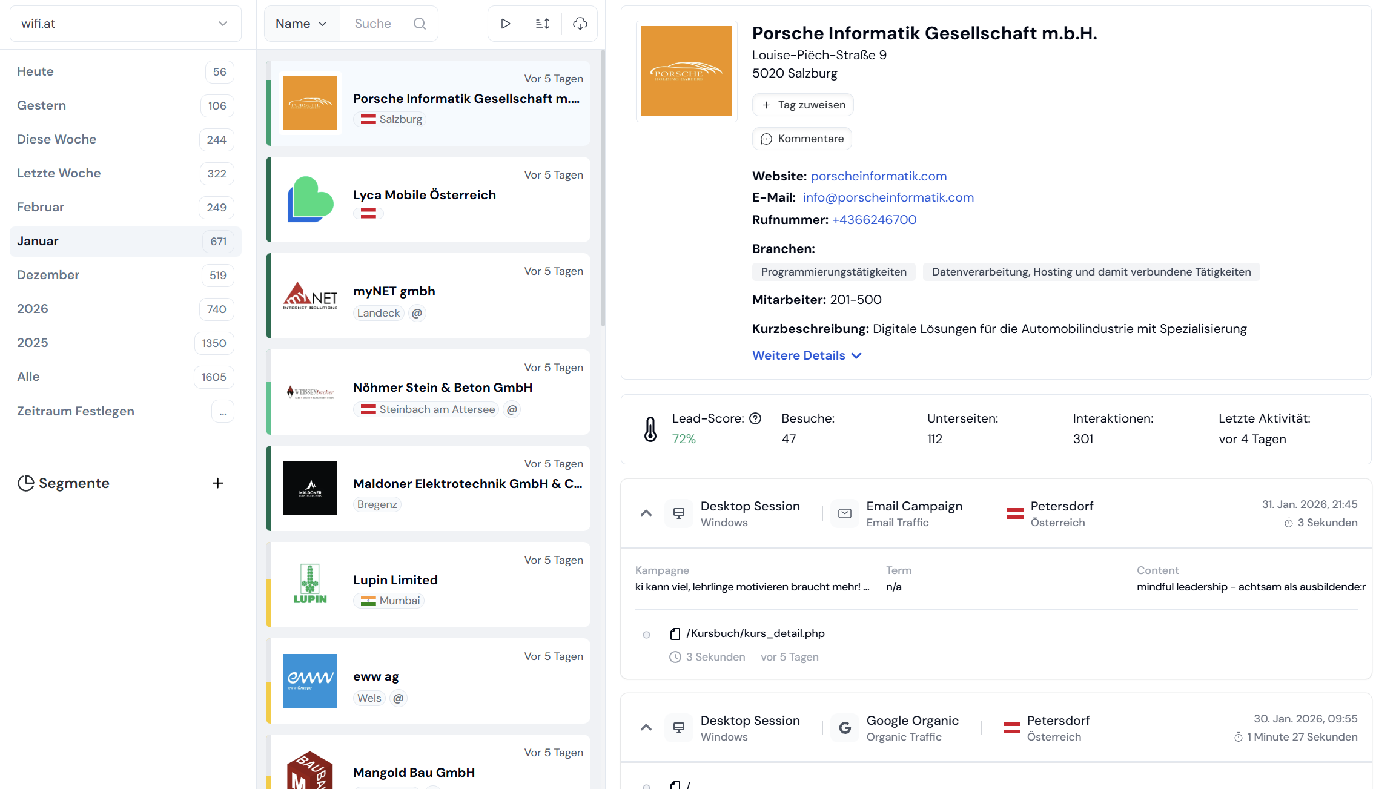
Task: Click the @ email icon for myNET gmbh
Action: pos(417,313)
